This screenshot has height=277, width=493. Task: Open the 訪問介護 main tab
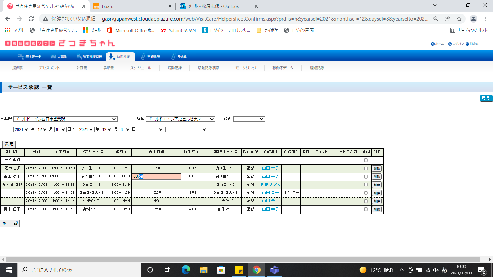click(x=120, y=57)
